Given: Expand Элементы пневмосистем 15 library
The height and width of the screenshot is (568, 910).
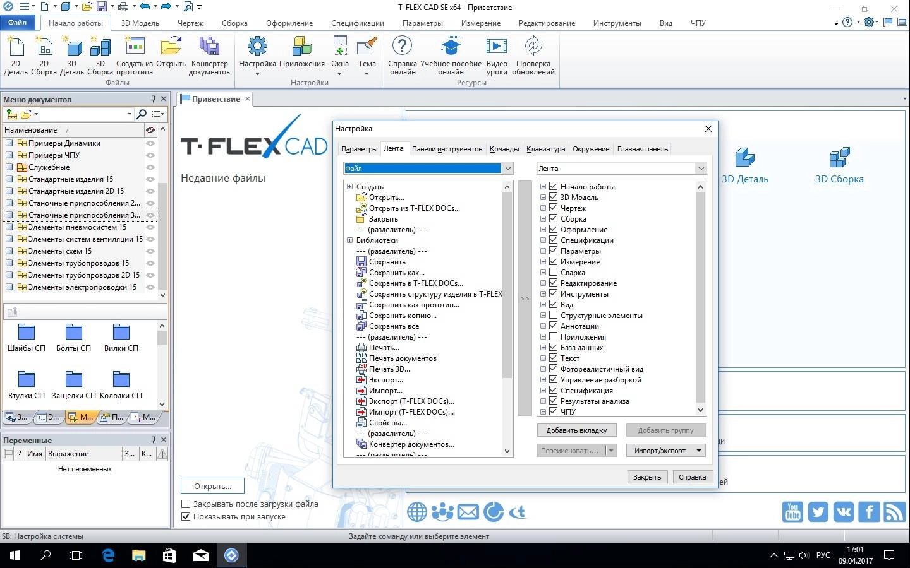Looking at the screenshot, I should click(x=9, y=227).
